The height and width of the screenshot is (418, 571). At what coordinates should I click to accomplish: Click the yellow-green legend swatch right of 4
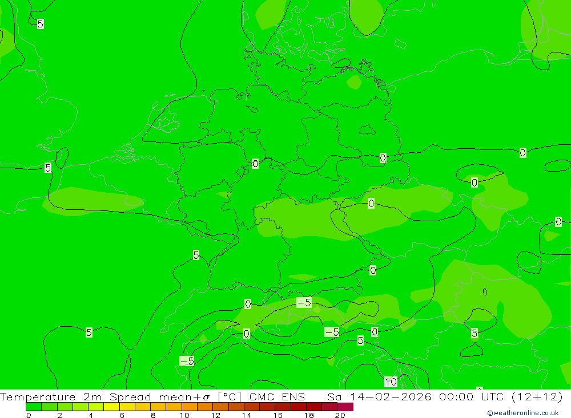[x=96, y=407]
